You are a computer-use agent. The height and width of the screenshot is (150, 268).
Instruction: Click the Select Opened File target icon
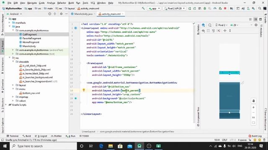pyautogui.click(x=49, y=14)
